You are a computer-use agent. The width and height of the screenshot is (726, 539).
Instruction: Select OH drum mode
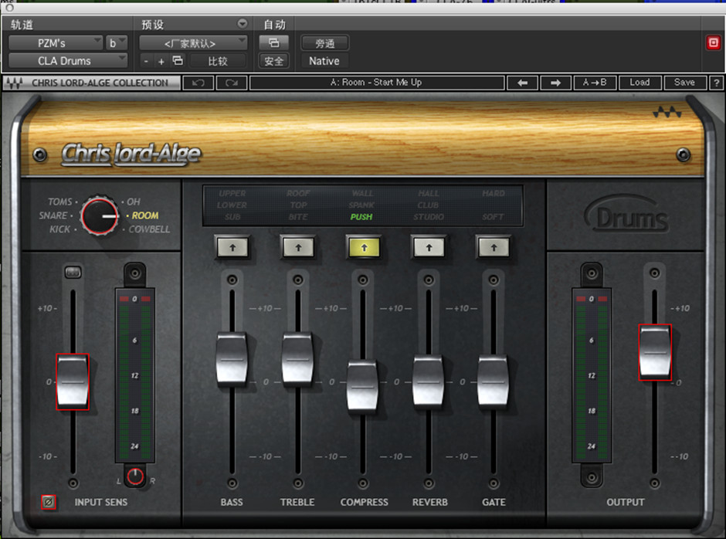(x=134, y=202)
